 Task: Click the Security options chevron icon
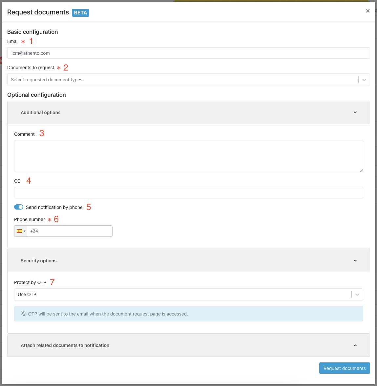tap(355, 261)
